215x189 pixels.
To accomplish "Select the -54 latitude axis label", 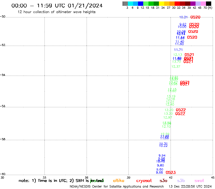I will 3,75.
